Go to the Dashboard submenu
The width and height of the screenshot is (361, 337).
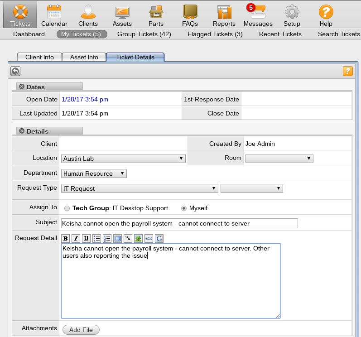tap(29, 34)
